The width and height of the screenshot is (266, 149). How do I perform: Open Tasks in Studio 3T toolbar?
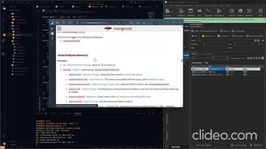[261, 12]
